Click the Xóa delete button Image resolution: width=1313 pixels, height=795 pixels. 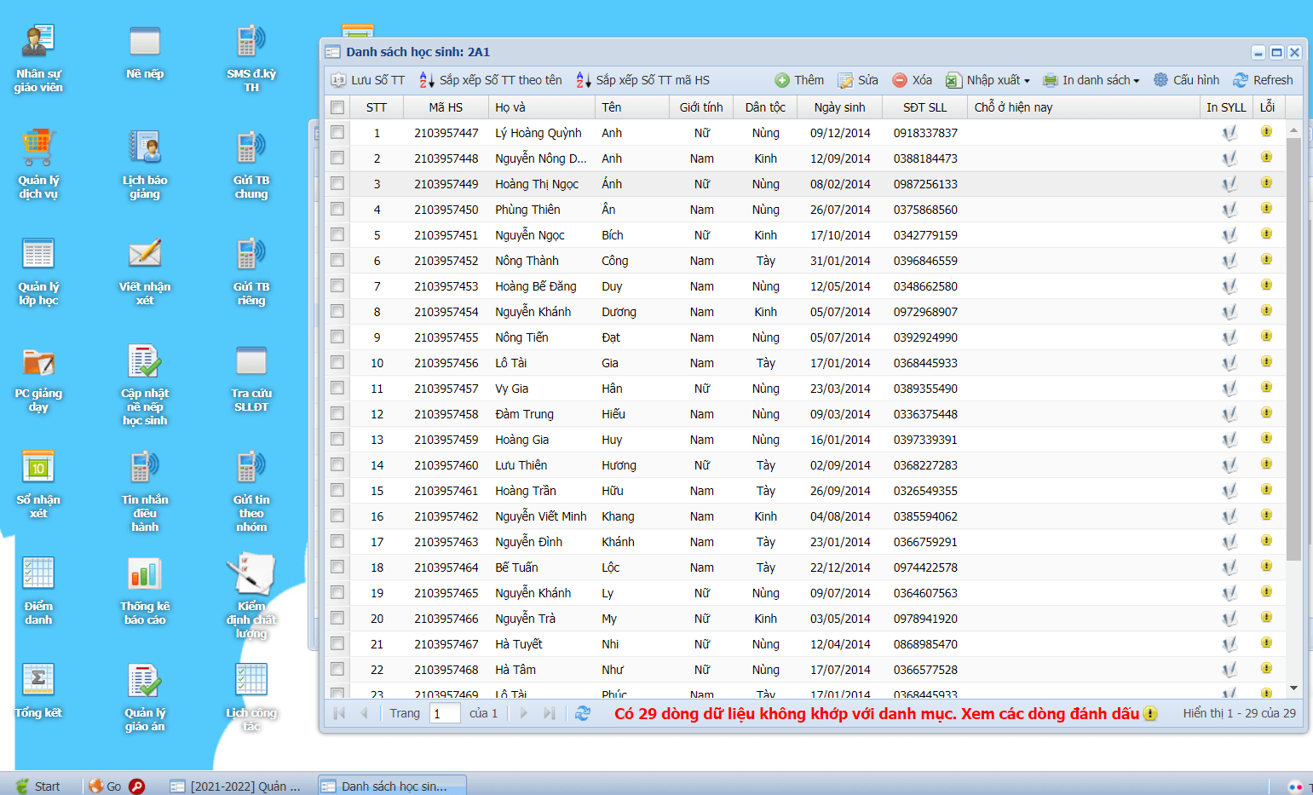(912, 80)
